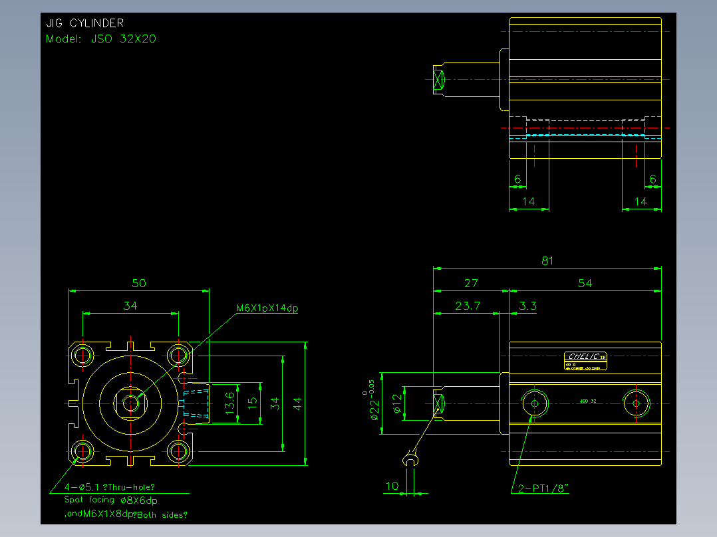Select the 4-ø5.1 Thru-hole note
The height and width of the screenshot is (537, 717).
coord(110,487)
